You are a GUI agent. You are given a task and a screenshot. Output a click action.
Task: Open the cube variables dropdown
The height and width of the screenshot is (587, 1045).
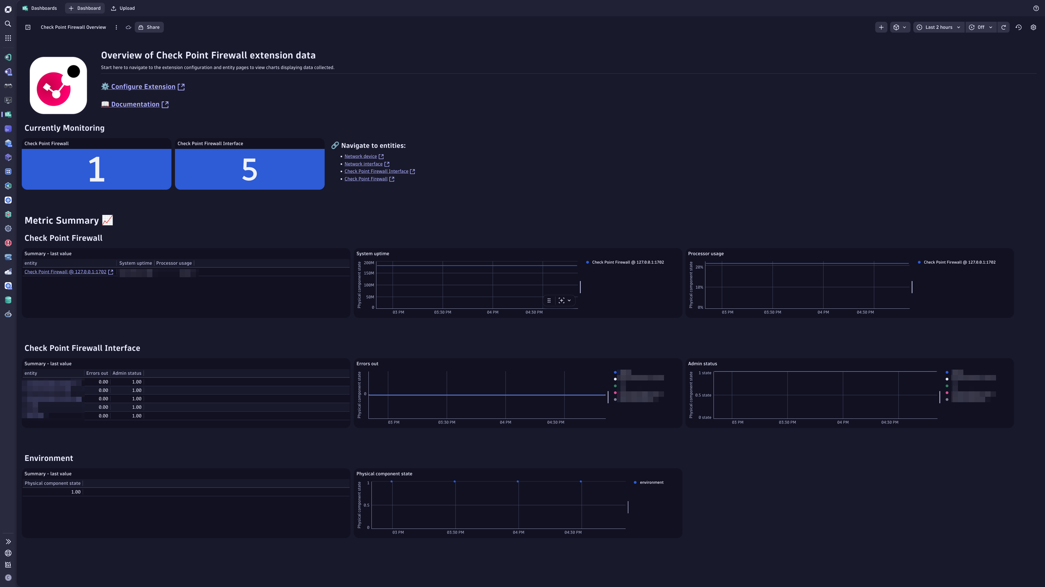[900, 27]
